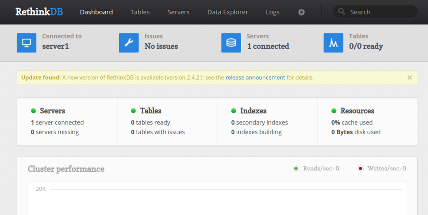Select the server1 connection name

[56, 46]
